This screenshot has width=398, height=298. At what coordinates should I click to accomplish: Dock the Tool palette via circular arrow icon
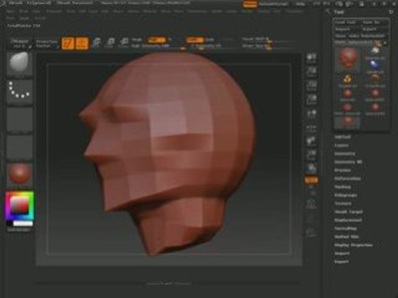pyautogui.click(x=391, y=12)
